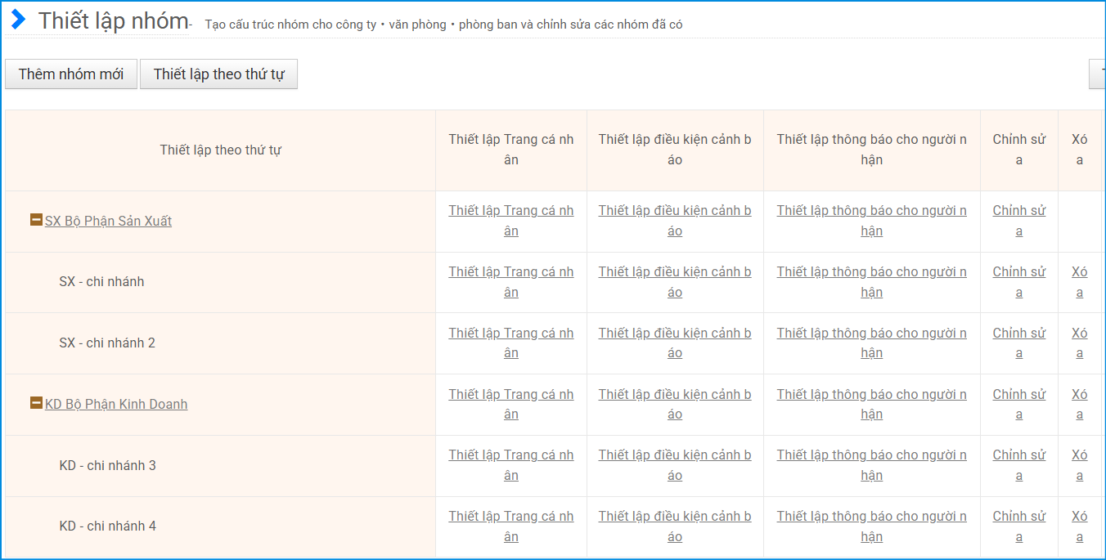Select the SX - chi nhánh 2 row name
This screenshot has height=560, width=1106.
107,343
